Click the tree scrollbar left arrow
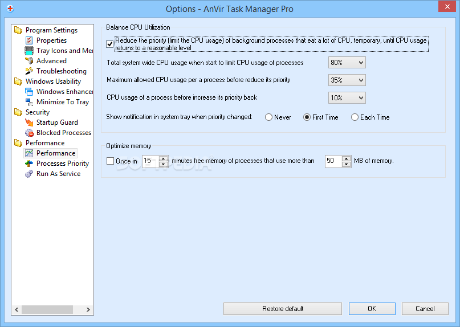The image size is (460, 327). click(x=17, y=310)
